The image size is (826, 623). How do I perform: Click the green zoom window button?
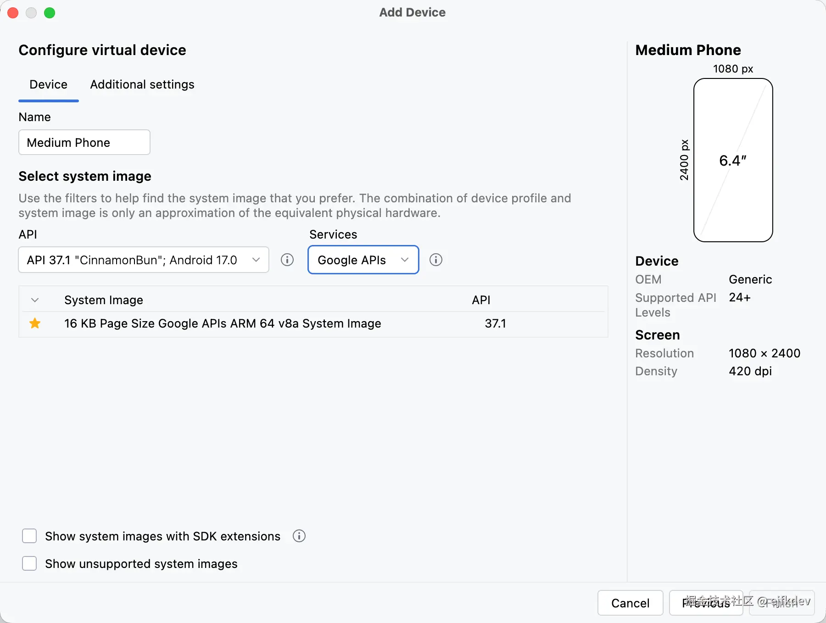(50, 13)
